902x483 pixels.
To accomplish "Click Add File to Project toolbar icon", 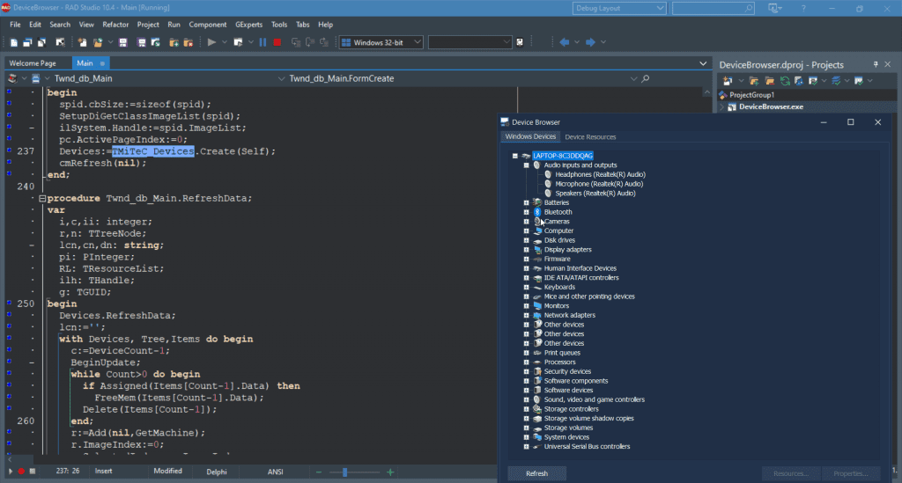I will tap(174, 42).
